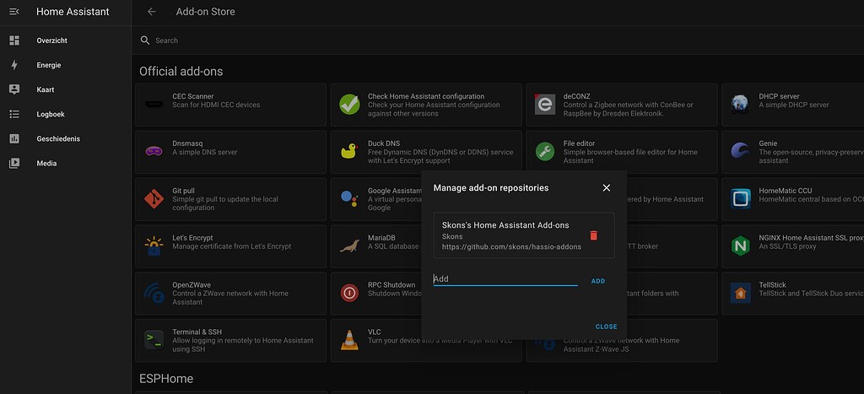Open the Terminal & SSH add-on title
The width and height of the screenshot is (864, 394).
(197, 332)
